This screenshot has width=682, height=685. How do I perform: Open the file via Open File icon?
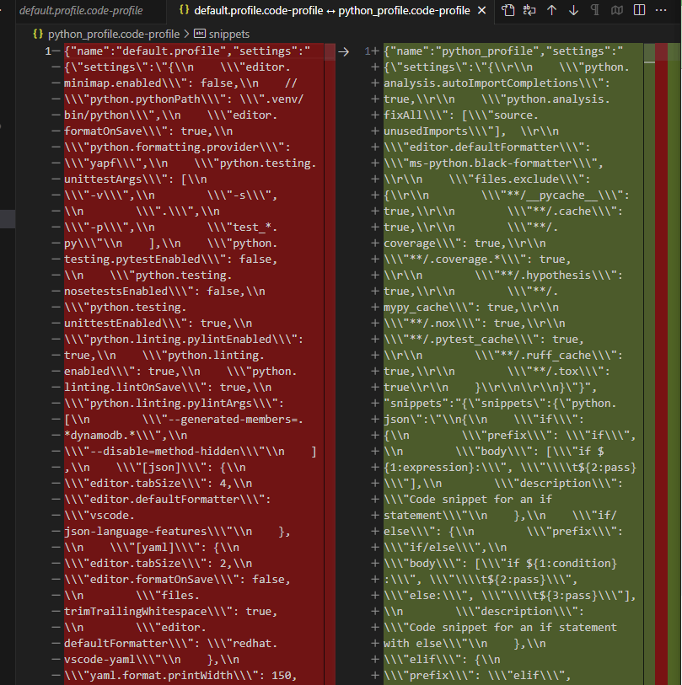click(x=507, y=10)
